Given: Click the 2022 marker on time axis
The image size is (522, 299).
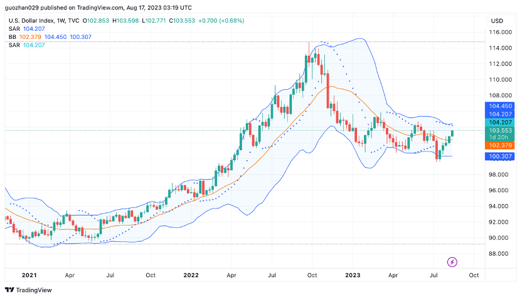Looking at the screenshot, I should 191,275.
